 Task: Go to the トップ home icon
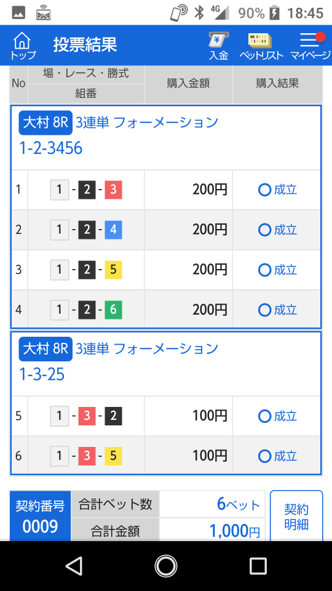[x=23, y=46]
